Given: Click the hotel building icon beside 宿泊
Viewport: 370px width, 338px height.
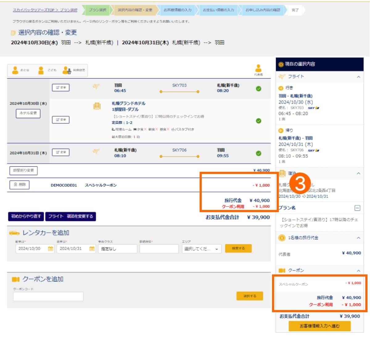Looking at the screenshot, I should [x=282, y=173].
